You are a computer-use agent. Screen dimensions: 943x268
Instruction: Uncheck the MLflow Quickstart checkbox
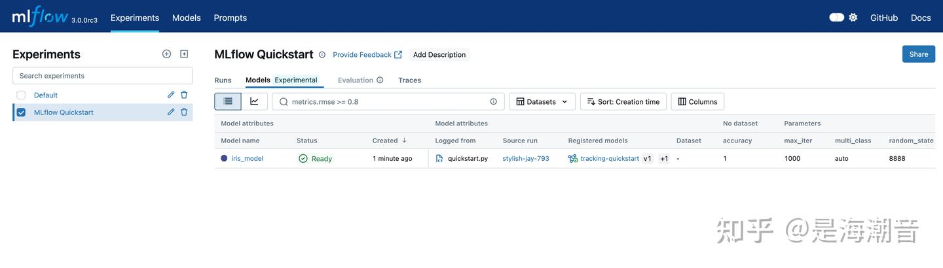(x=21, y=112)
